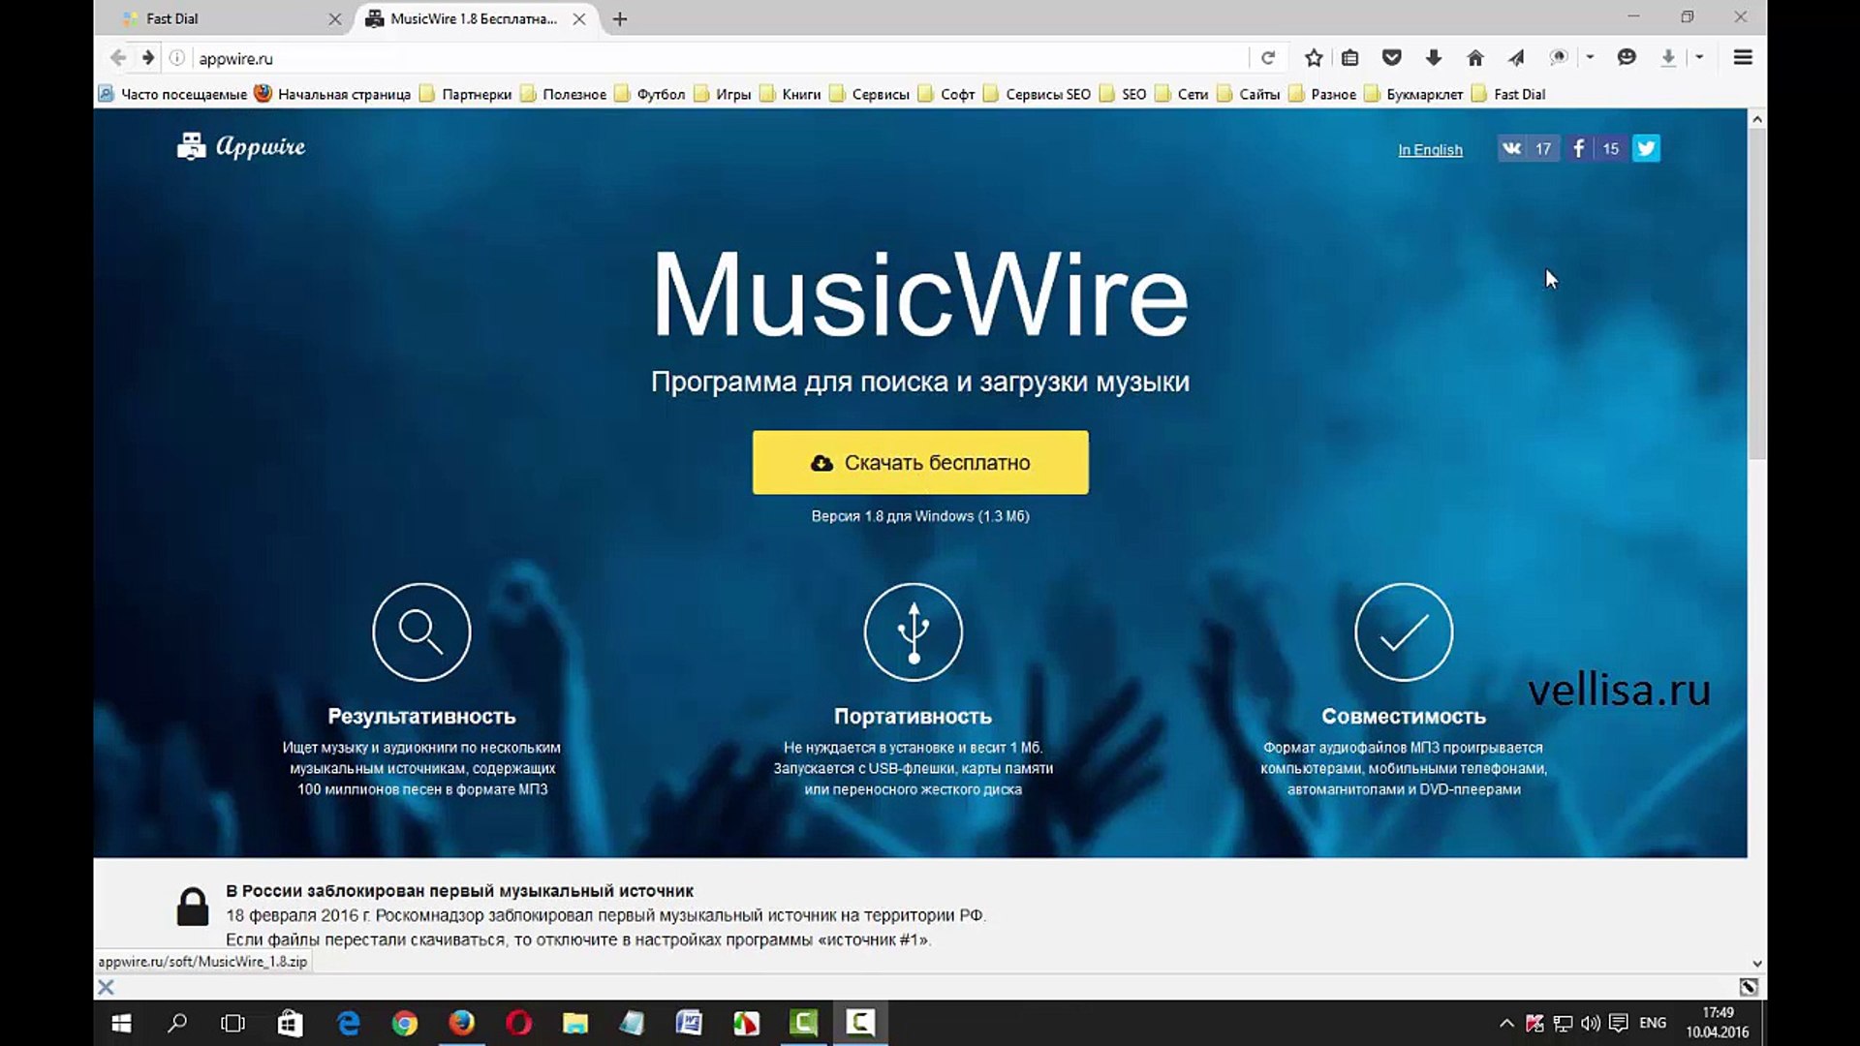The width and height of the screenshot is (1860, 1046).
Task: Open the Hello chat bubble icon
Action: coord(1559,58)
